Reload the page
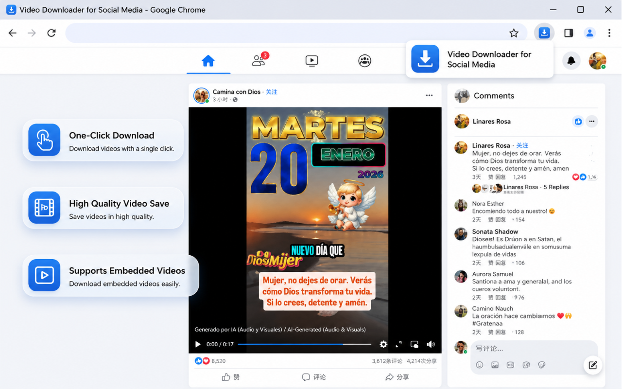The image size is (622, 389). point(52,33)
